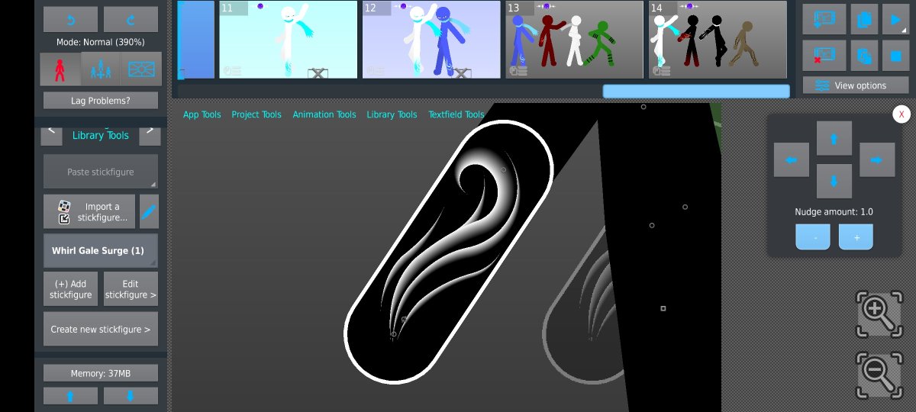The height and width of the screenshot is (412, 916).
Task: Increase nudge amount with plus button
Action: coord(856,237)
